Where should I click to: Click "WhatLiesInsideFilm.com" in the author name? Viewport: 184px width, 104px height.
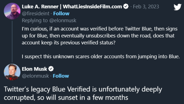pyautogui.click(x=92, y=7)
